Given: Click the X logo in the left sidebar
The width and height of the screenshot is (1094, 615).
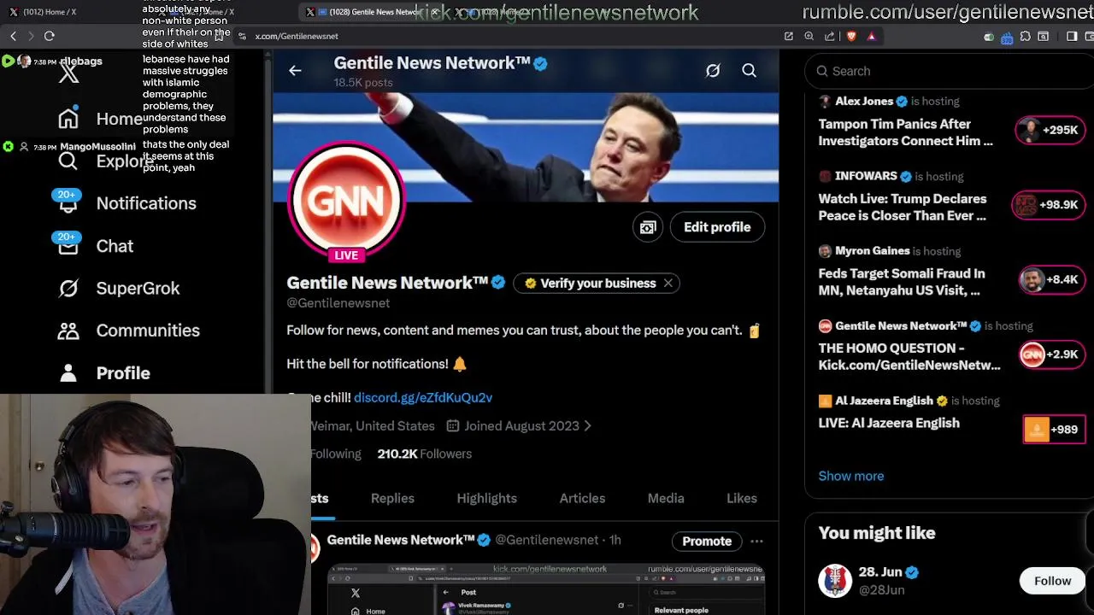Looking at the screenshot, I should tap(68, 73).
